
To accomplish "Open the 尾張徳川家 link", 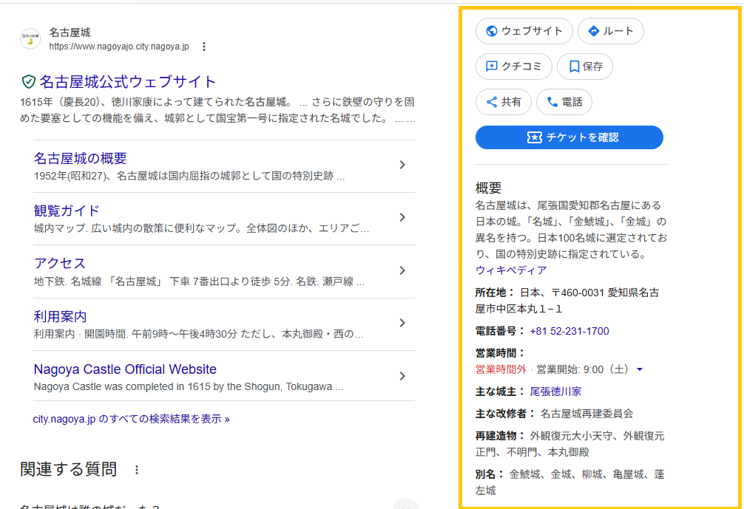I will click(555, 392).
